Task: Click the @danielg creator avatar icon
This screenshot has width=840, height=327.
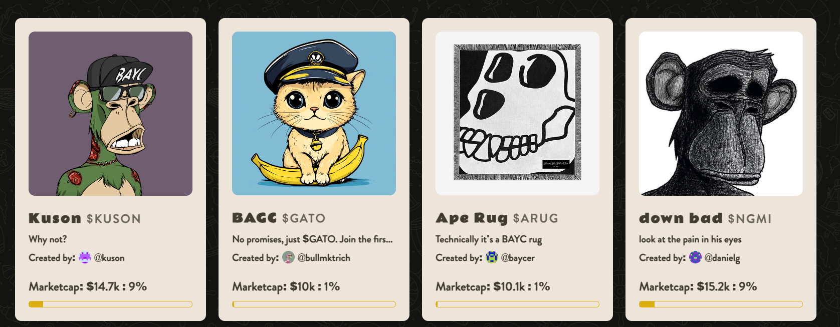Action: (696, 257)
